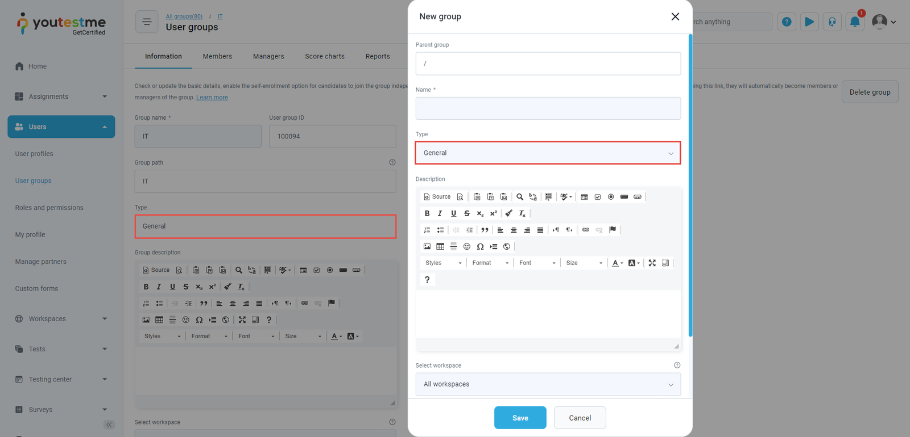Toggle italic in New group description editor
910x437 pixels.
point(440,213)
